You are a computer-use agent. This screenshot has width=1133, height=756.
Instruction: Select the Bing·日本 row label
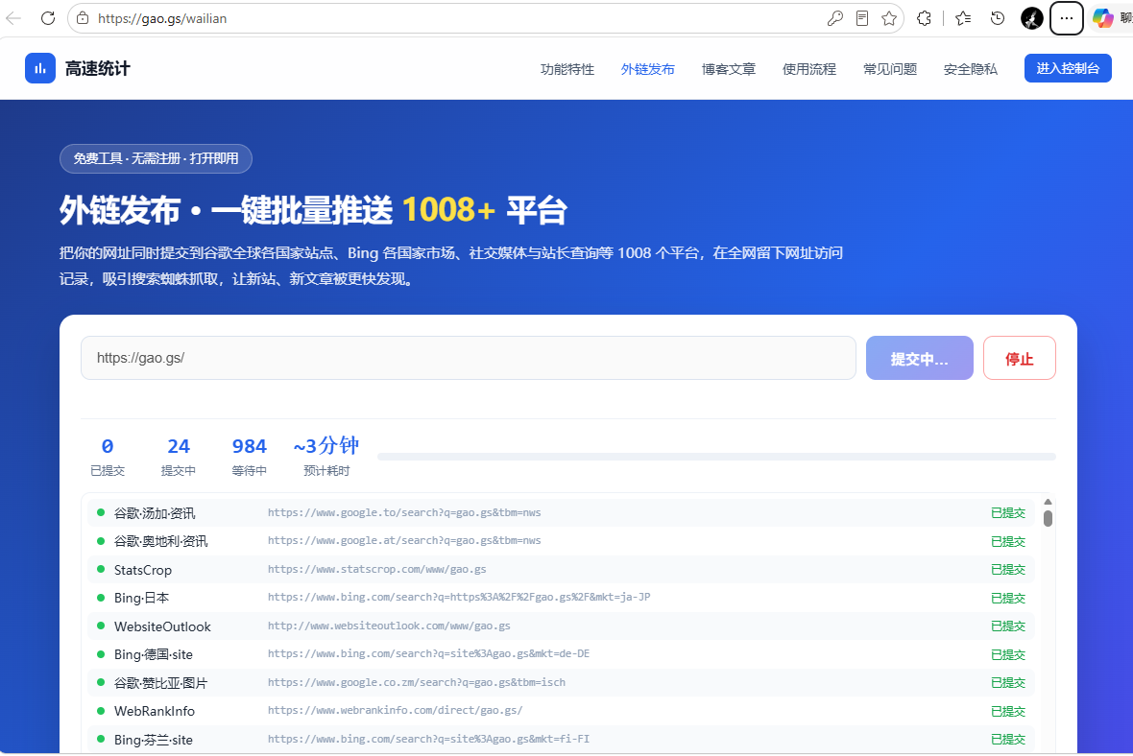[142, 598]
